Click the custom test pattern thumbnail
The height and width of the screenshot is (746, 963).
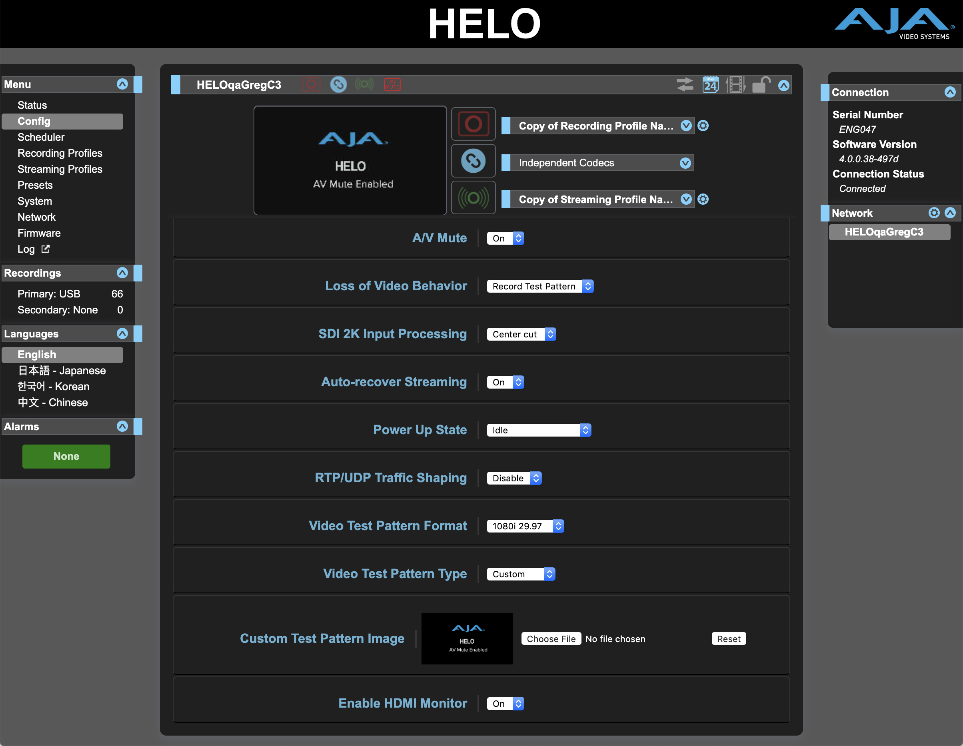click(467, 638)
